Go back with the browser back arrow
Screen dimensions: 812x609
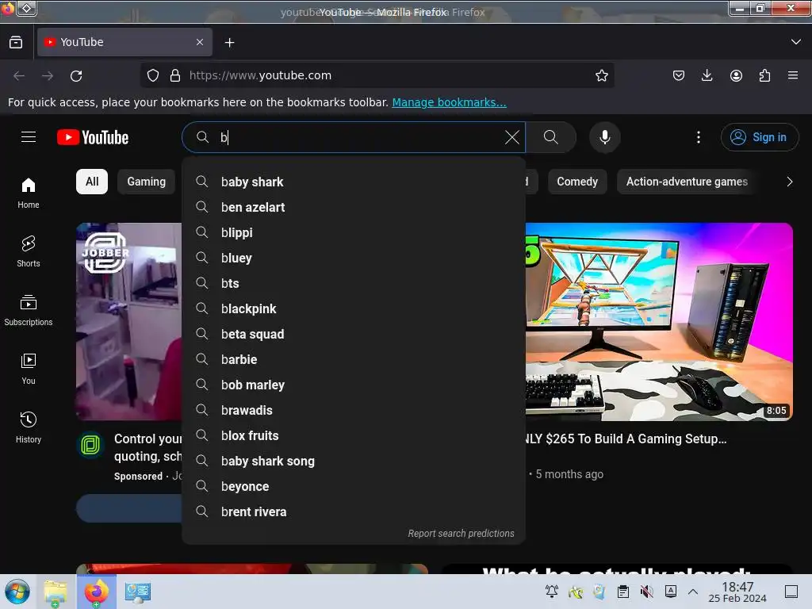pyautogui.click(x=19, y=75)
